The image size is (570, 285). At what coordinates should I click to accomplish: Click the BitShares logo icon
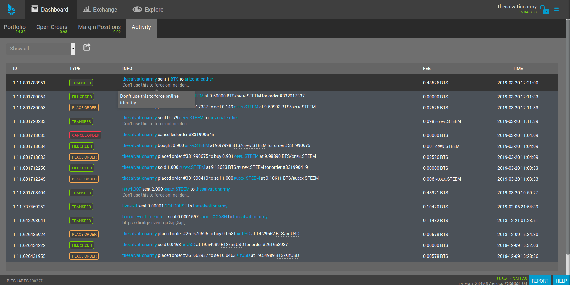pos(12,9)
